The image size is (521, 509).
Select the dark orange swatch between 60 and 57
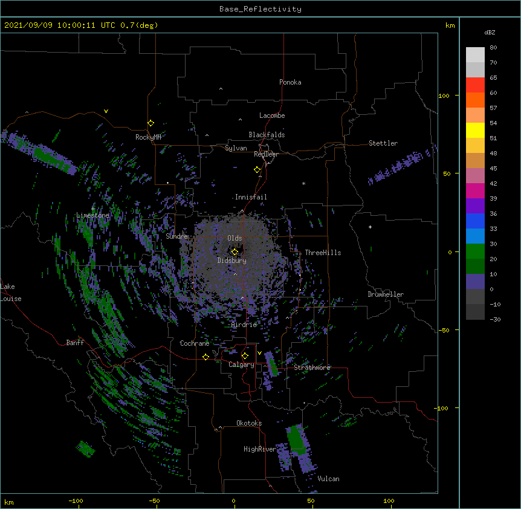point(475,100)
